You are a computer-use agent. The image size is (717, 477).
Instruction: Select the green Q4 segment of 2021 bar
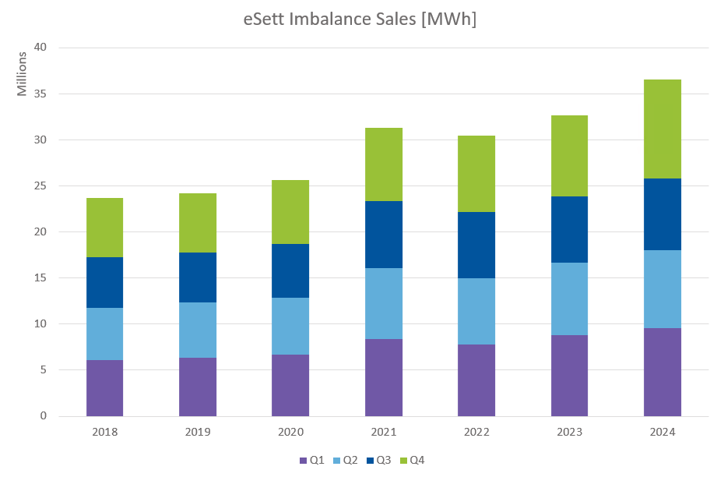[x=384, y=164]
